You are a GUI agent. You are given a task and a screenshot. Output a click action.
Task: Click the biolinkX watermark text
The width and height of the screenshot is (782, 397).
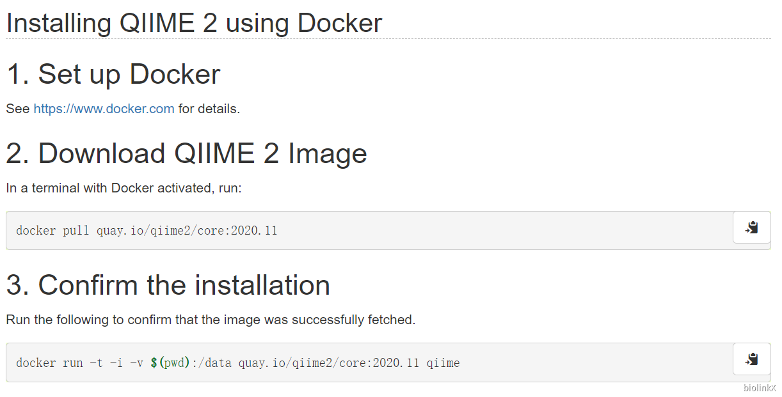pyautogui.click(x=760, y=388)
